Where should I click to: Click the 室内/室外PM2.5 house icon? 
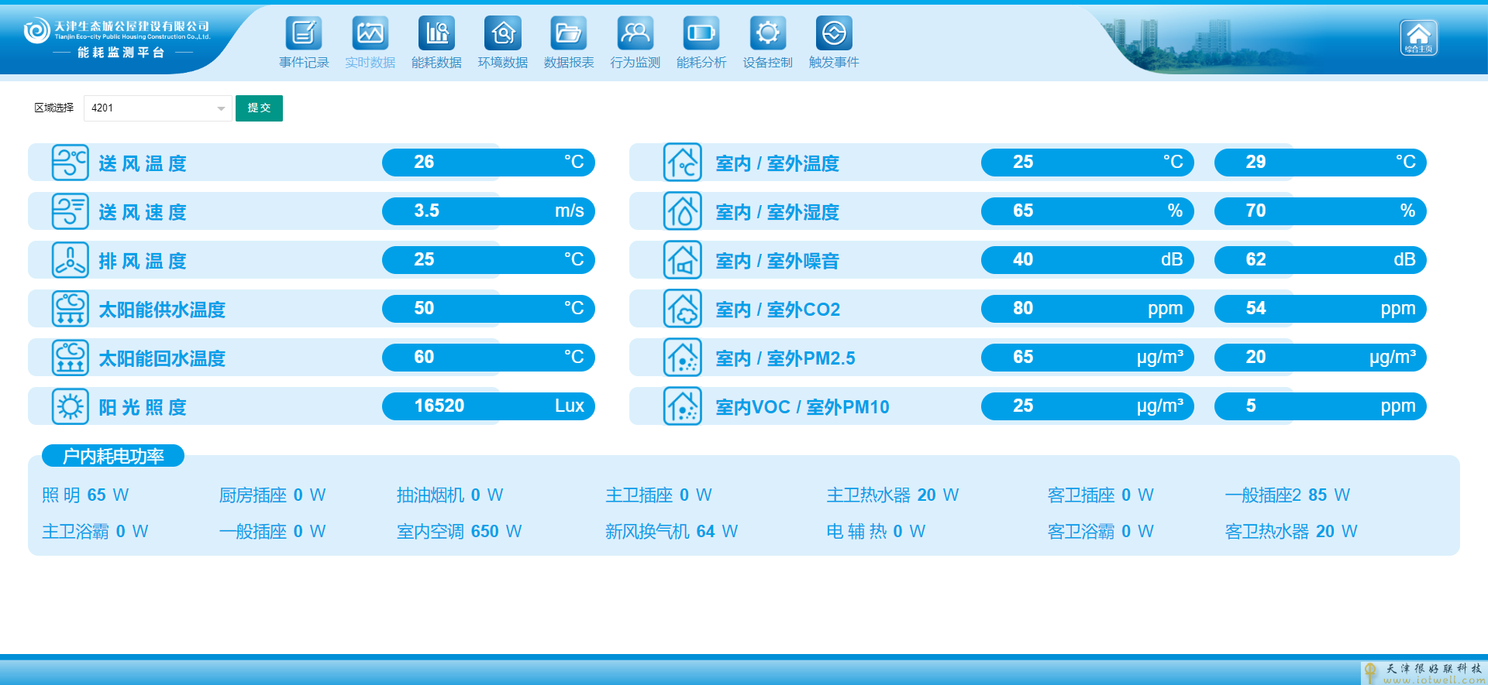[682, 358]
